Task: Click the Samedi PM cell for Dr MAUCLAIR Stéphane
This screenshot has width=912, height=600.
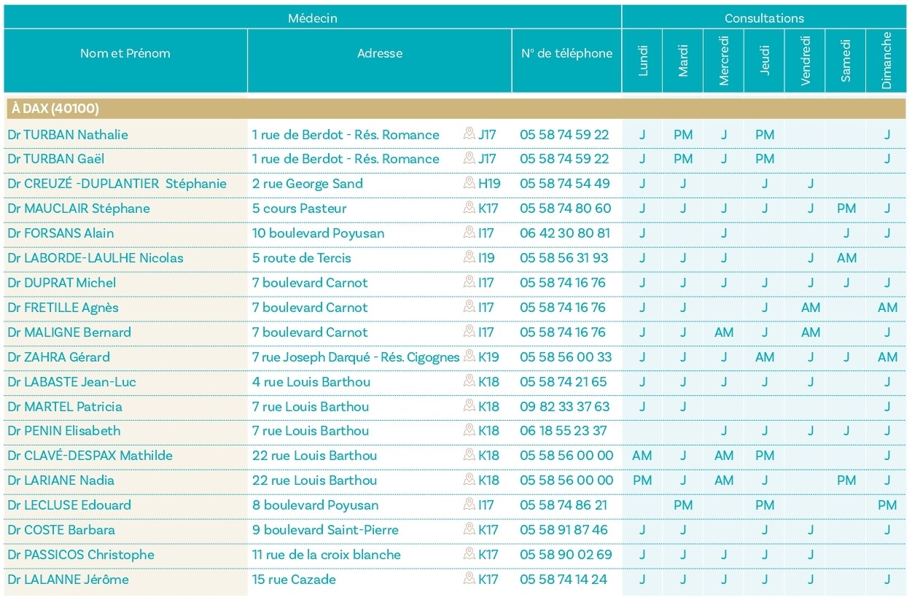Action: point(846,208)
